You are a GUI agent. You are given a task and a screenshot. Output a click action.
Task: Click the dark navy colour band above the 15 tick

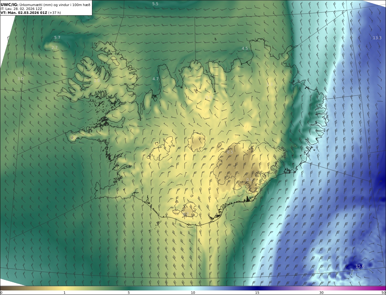(257, 288)
